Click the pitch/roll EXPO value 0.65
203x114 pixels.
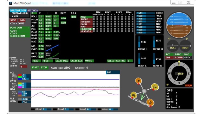click(x=41, y=56)
